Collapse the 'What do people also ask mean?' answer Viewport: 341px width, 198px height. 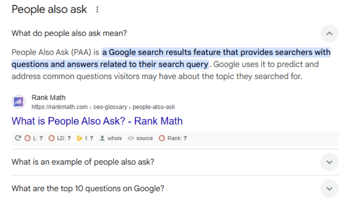click(329, 33)
